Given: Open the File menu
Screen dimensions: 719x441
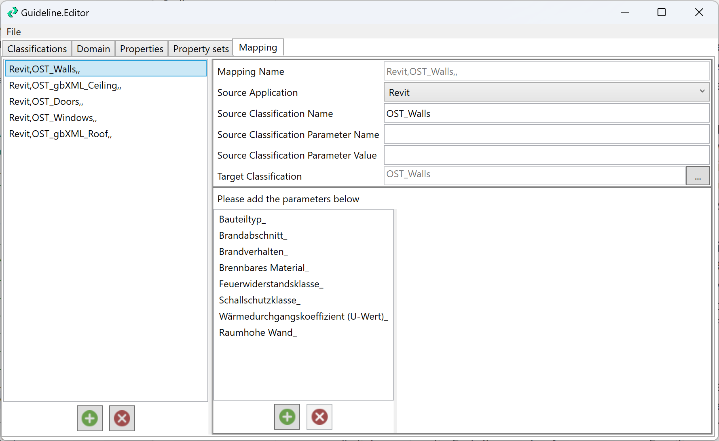Looking at the screenshot, I should 14,32.
